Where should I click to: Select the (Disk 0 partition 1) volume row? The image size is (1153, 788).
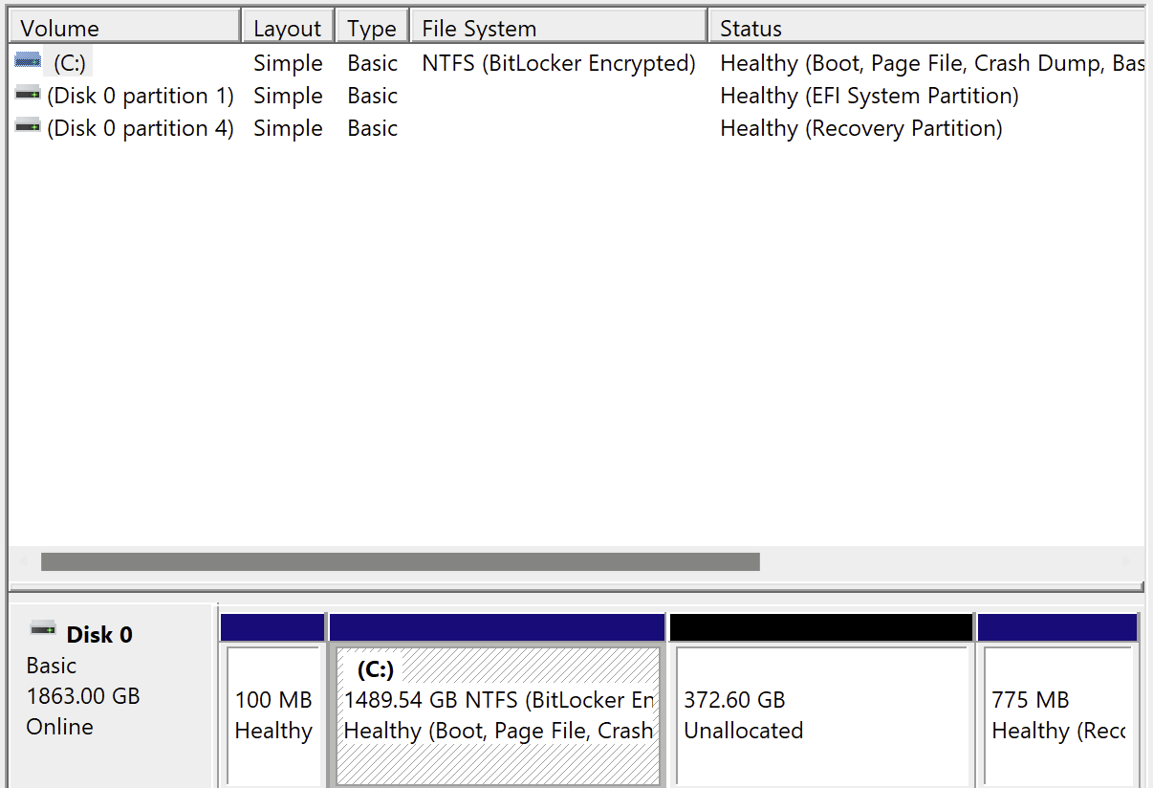[141, 96]
